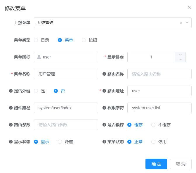Image resolution: width=196 pixels, height=173 pixels.
Task: Show help icon for 显示状态
Action: (11, 142)
